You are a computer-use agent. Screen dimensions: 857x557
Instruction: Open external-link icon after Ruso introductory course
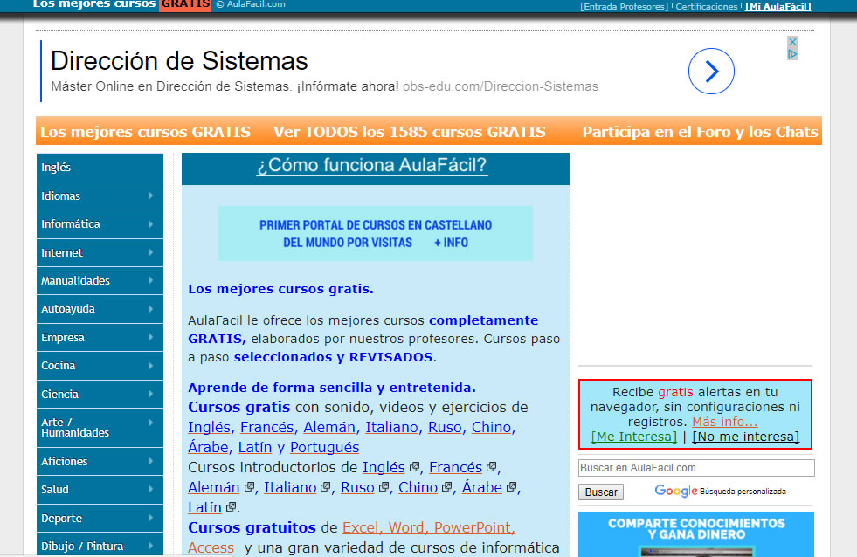[x=384, y=486]
